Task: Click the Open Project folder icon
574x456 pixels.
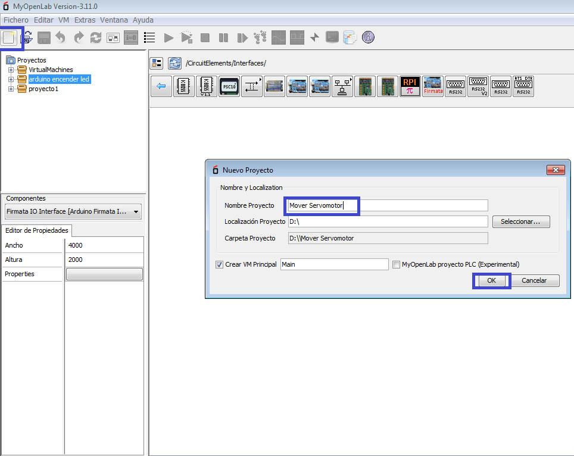Action: (x=27, y=38)
